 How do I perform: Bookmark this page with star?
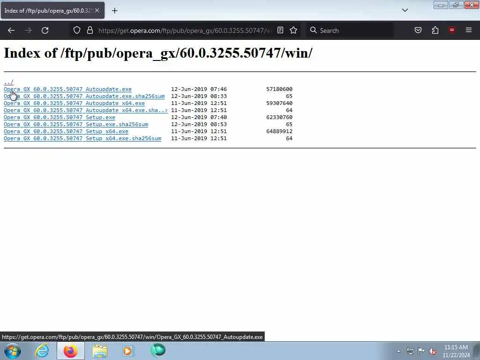[x=293, y=30]
